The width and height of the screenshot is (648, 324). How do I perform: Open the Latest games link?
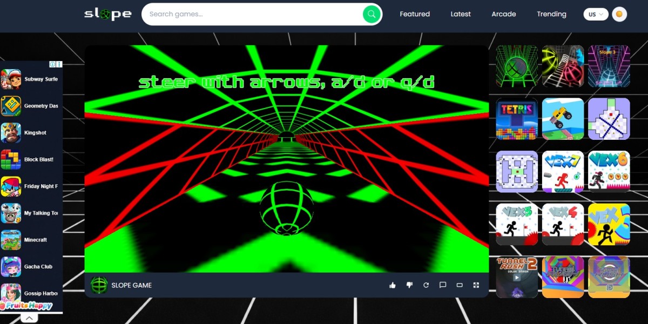pyautogui.click(x=461, y=14)
